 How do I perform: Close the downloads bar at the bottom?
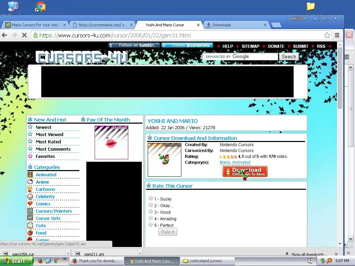pos(336,254)
